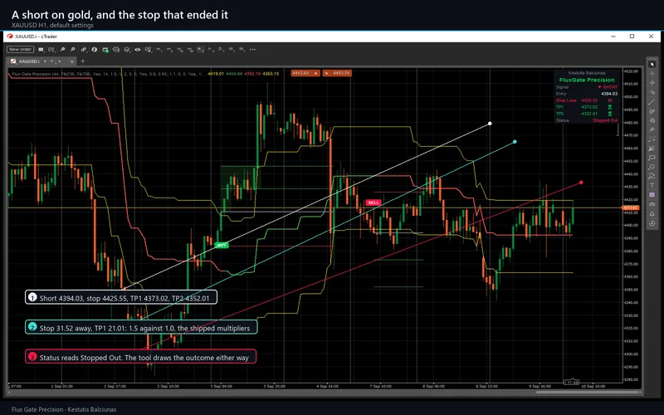Click the TP2 value 4352.01
The height and width of the screenshot is (415, 664).
[589, 114]
